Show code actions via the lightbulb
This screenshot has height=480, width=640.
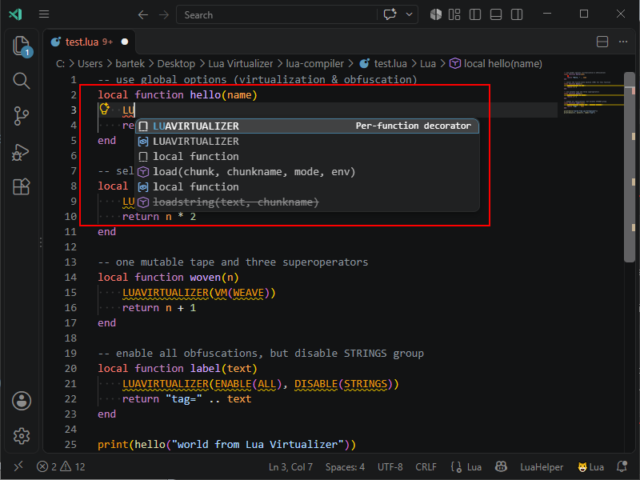105,109
